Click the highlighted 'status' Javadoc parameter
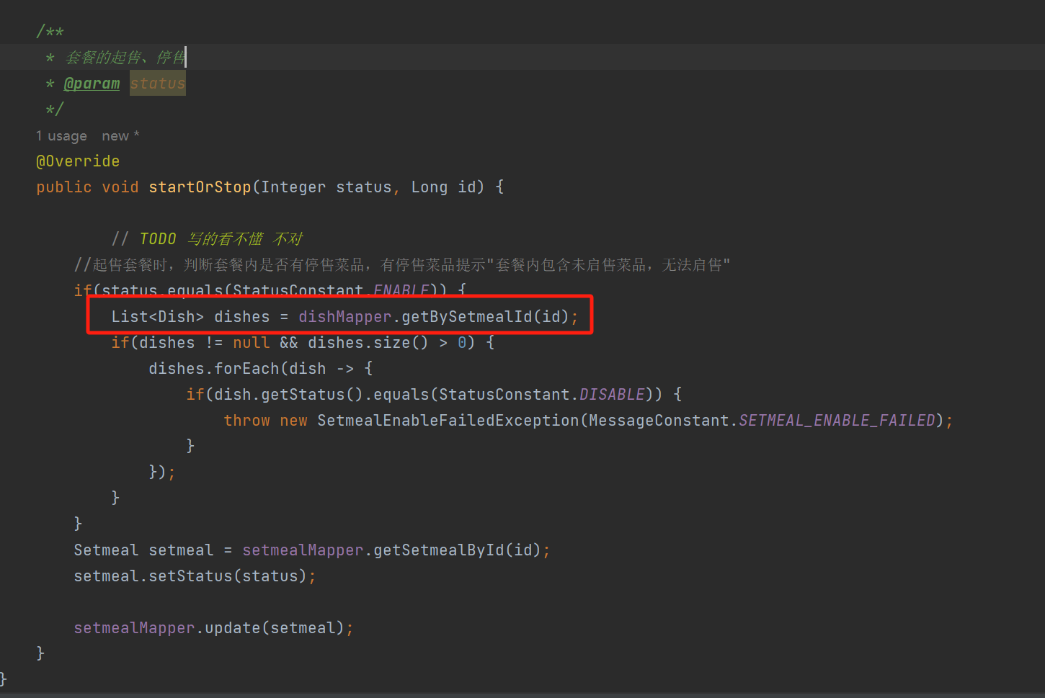1045x698 pixels. pyautogui.click(x=158, y=84)
